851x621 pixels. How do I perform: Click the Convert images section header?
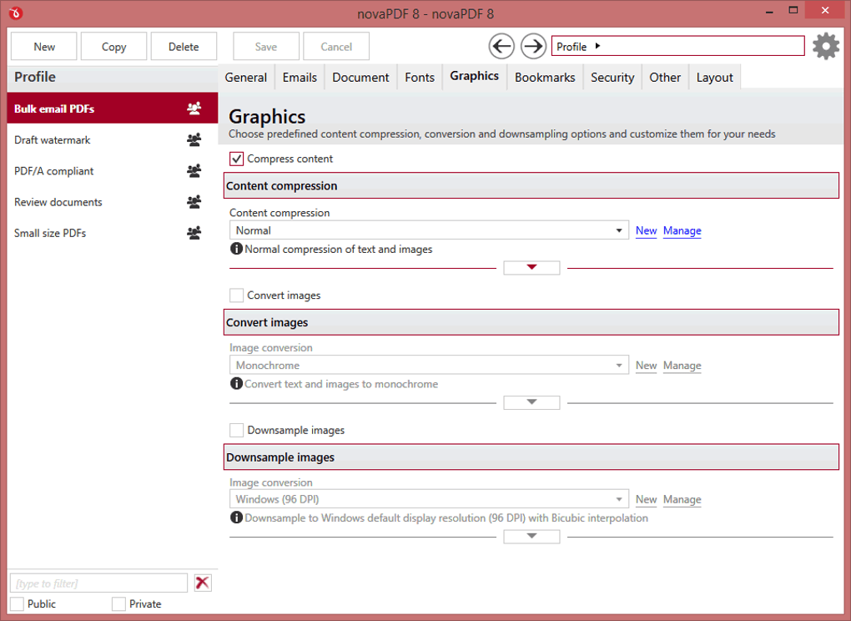[531, 322]
